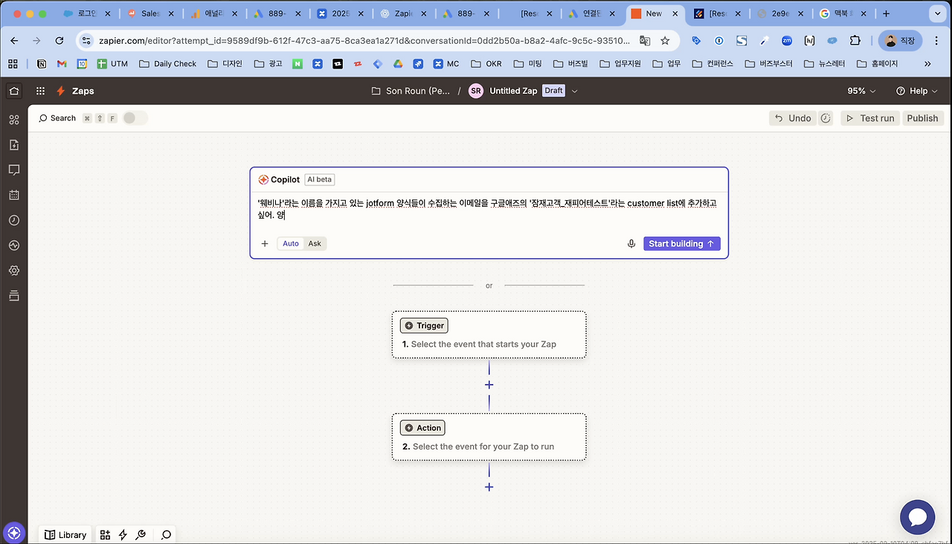Expand the Help menu
This screenshot has width=952, height=544.
pos(916,90)
